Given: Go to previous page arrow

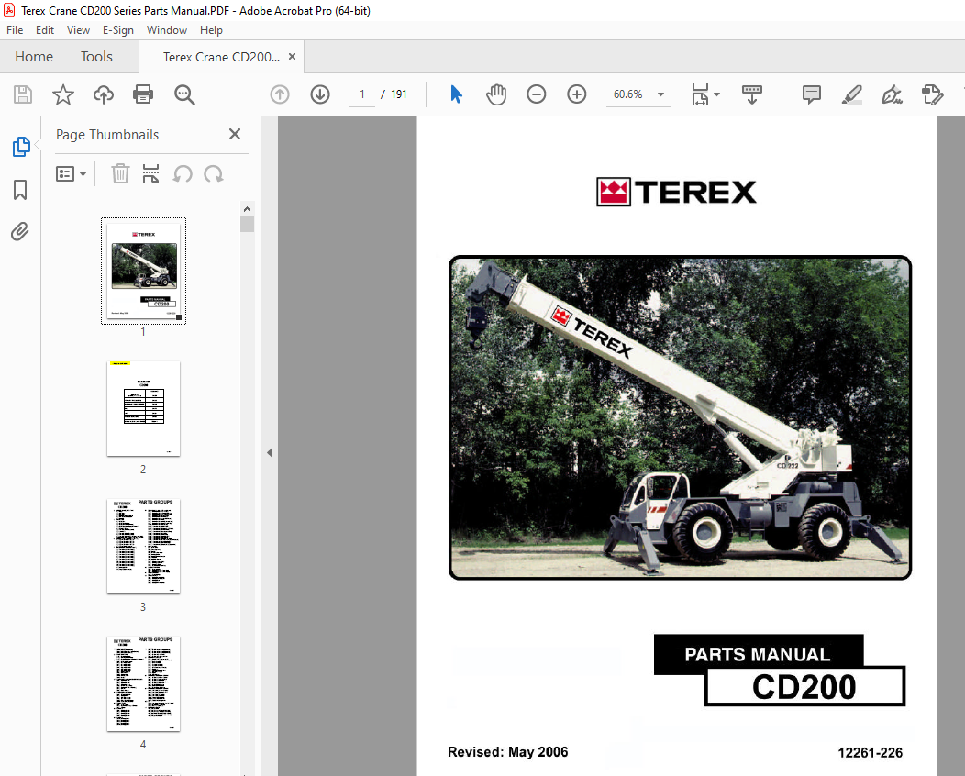Looking at the screenshot, I should (x=280, y=94).
